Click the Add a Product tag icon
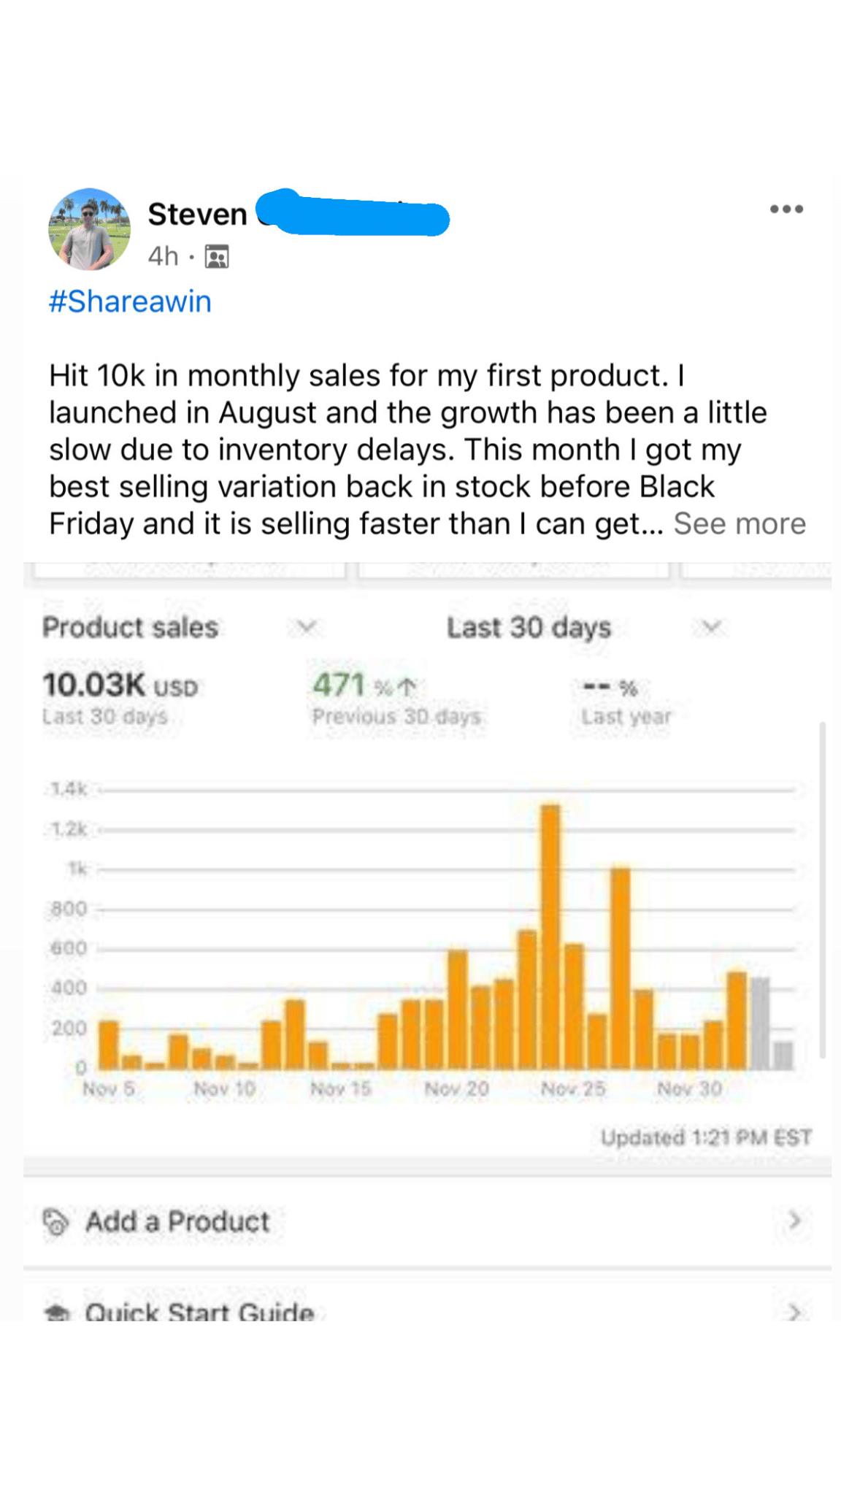Viewport: 841px width, 1495px height. [x=55, y=1221]
